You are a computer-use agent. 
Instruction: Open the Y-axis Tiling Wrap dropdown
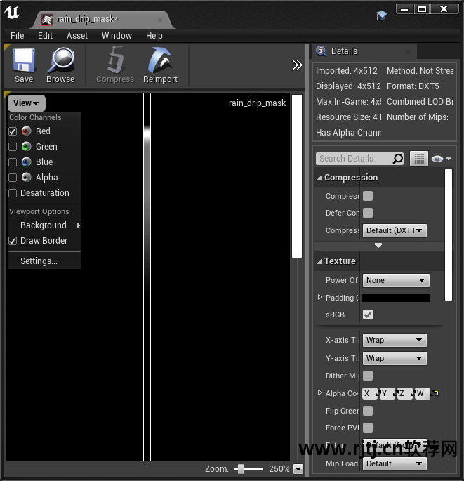coord(395,358)
